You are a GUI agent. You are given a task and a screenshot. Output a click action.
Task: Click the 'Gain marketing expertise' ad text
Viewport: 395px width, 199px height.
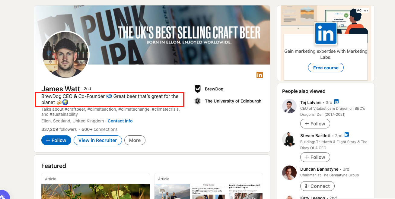pyautogui.click(x=326, y=54)
